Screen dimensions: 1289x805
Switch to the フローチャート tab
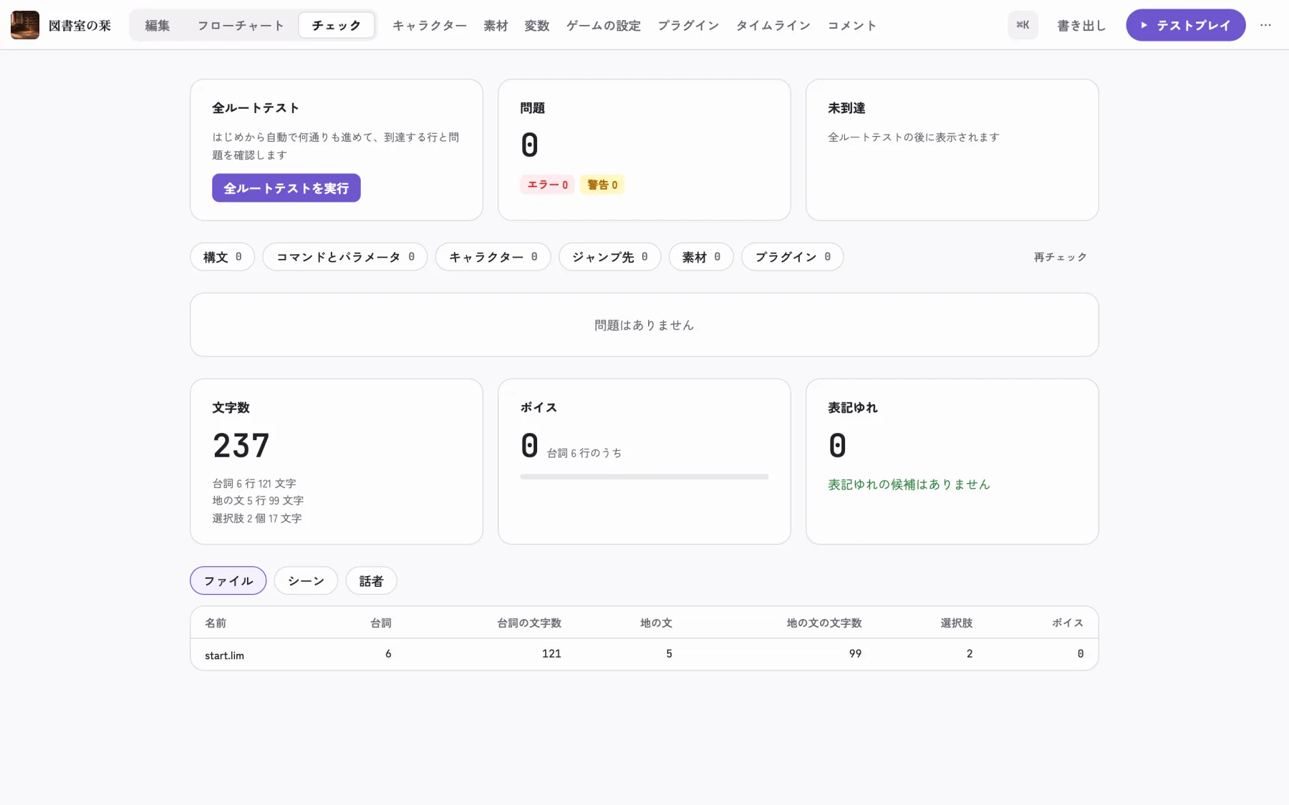pos(241,26)
